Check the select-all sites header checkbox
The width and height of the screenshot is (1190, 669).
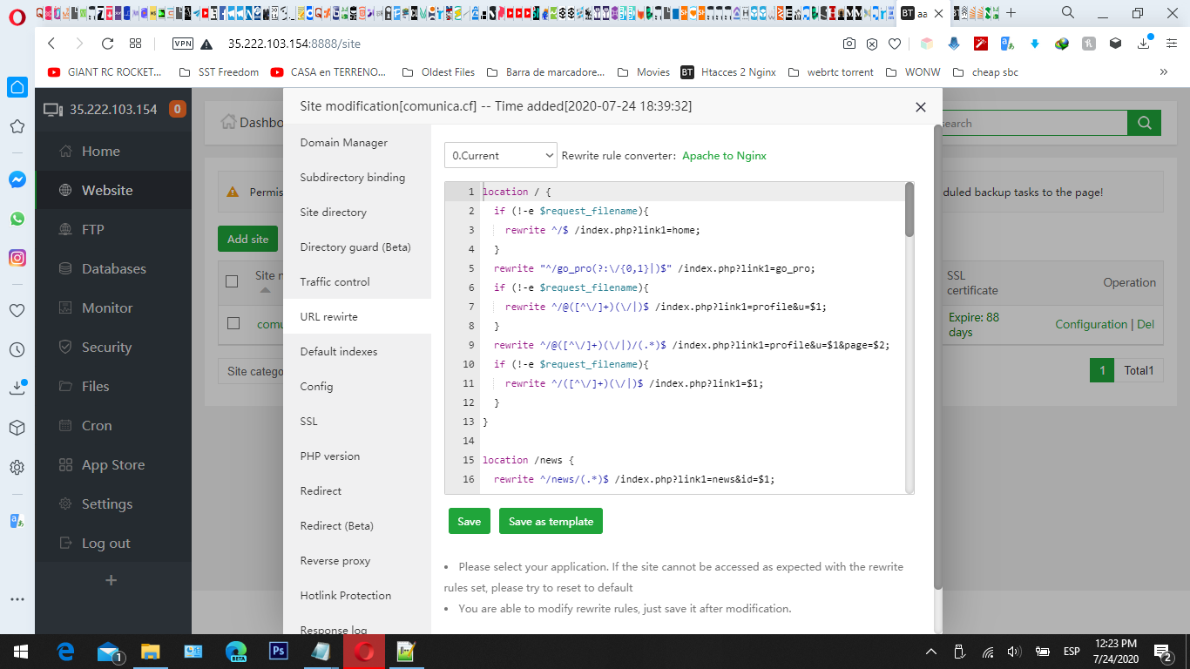coord(232,281)
